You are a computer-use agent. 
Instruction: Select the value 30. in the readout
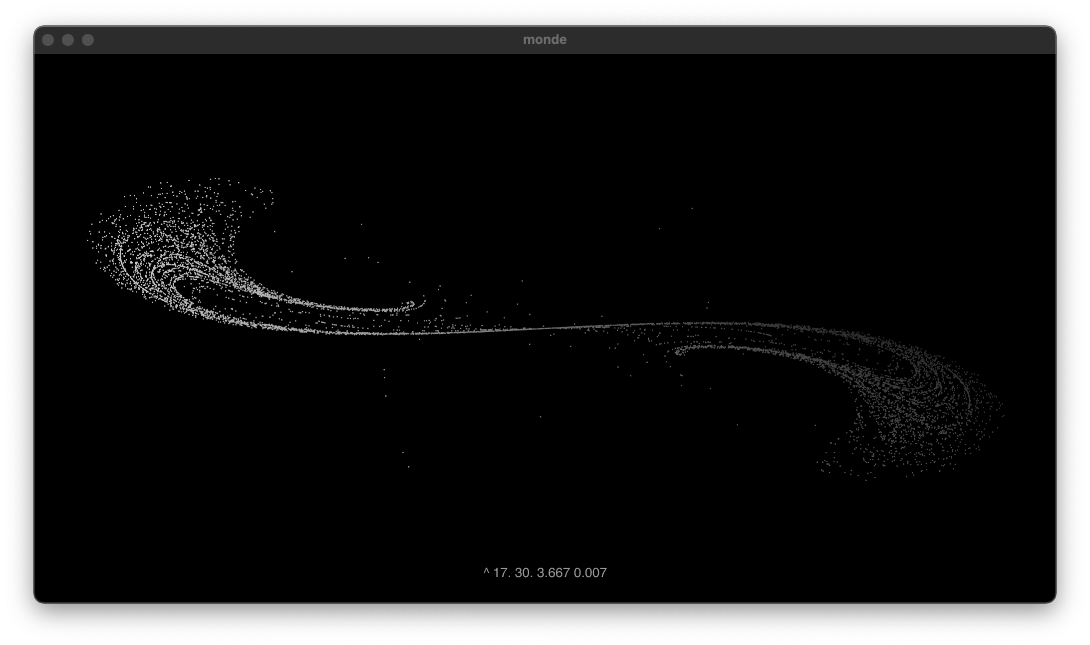pos(524,573)
